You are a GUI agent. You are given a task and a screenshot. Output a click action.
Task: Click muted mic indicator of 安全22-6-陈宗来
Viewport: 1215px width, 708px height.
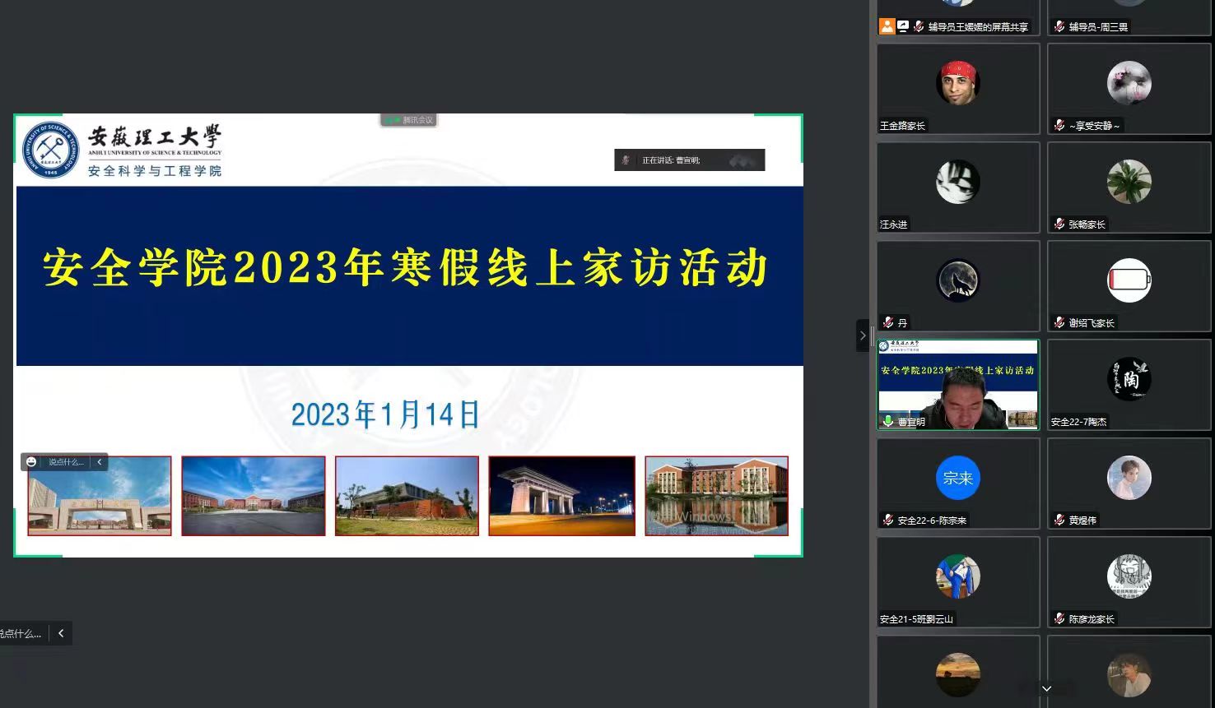tap(887, 520)
